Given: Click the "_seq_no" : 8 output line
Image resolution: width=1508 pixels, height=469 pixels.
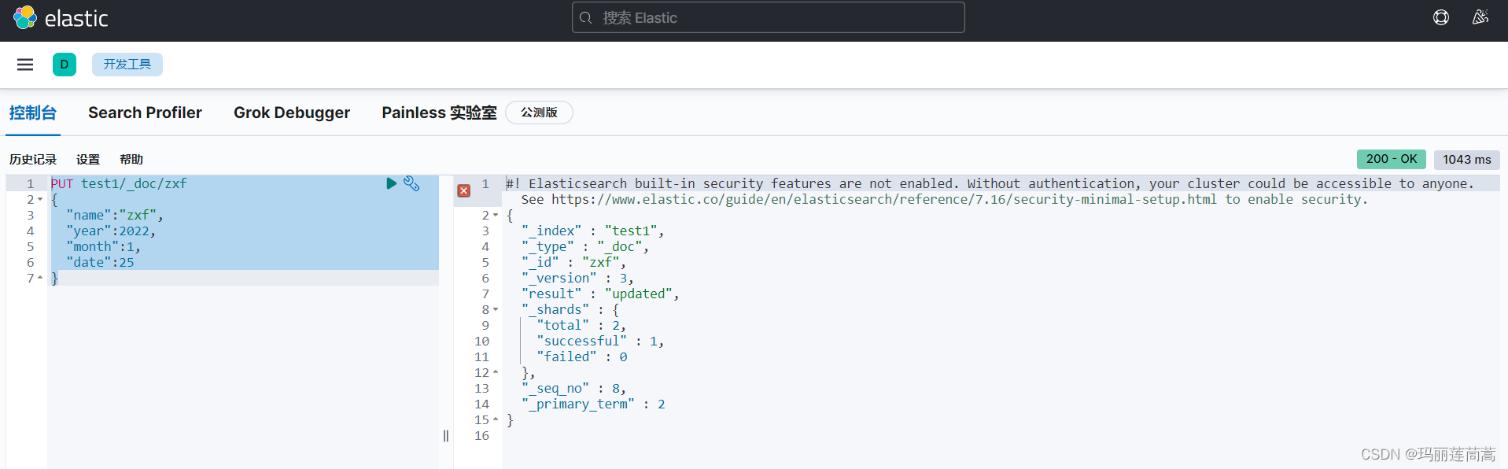Looking at the screenshot, I should point(573,388).
